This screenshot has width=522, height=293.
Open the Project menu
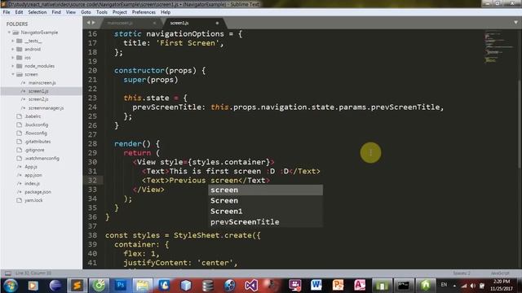[x=120, y=12]
